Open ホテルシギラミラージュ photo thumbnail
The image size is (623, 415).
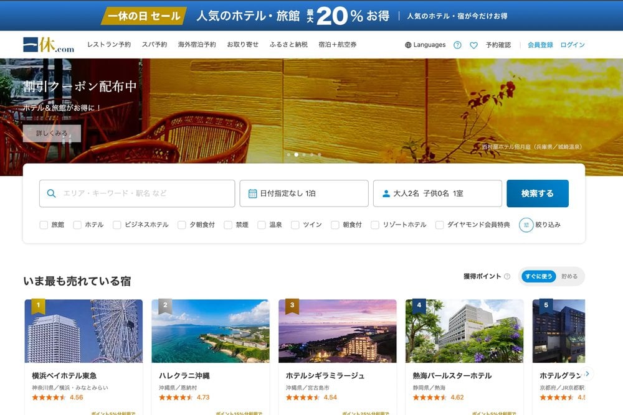point(337,331)
